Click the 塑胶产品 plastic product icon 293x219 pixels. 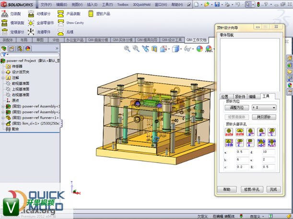(90, 14)
